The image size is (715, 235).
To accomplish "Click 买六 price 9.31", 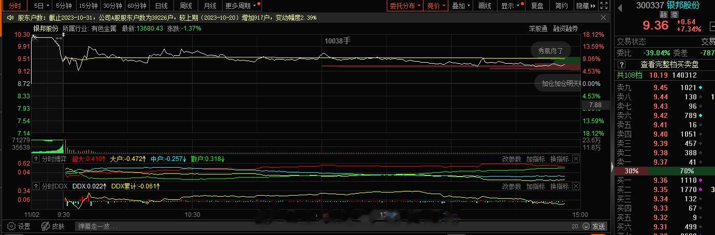I will click(661, 227).
